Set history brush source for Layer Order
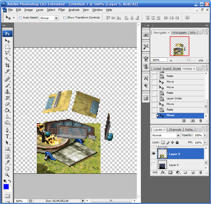The height and width of the screenshot is (204, 211). (x=154, y=99)
